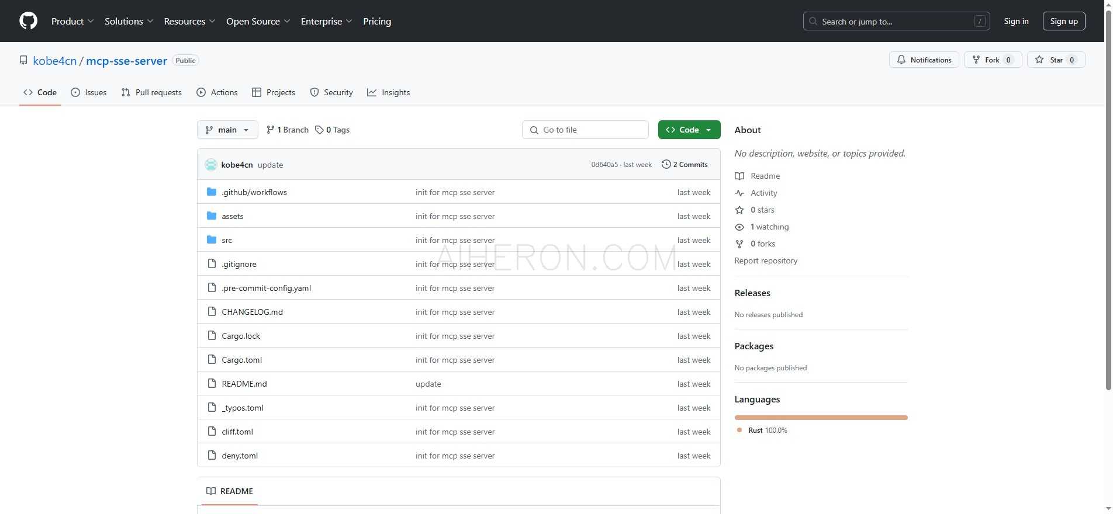1113x514 pixels.
Task: Open the main branch dropdown
Action: [x=227, y=130]
